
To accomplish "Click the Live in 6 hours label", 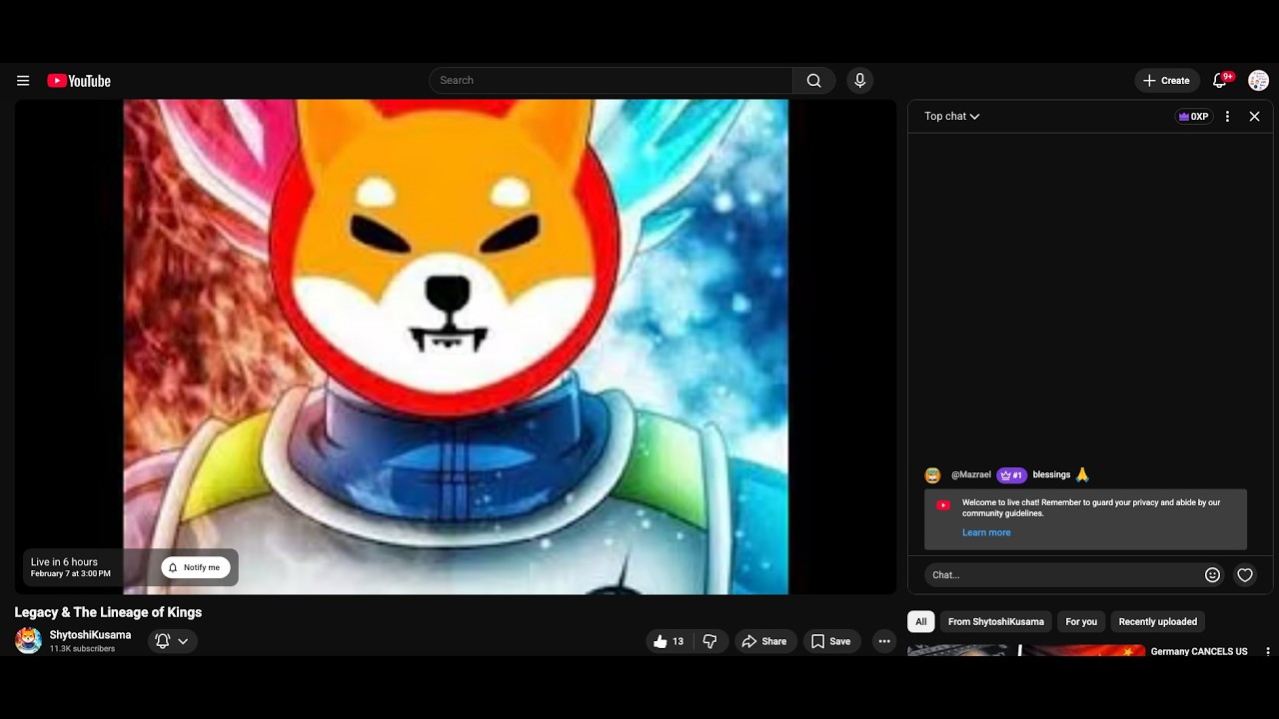I will pos(64,562).
